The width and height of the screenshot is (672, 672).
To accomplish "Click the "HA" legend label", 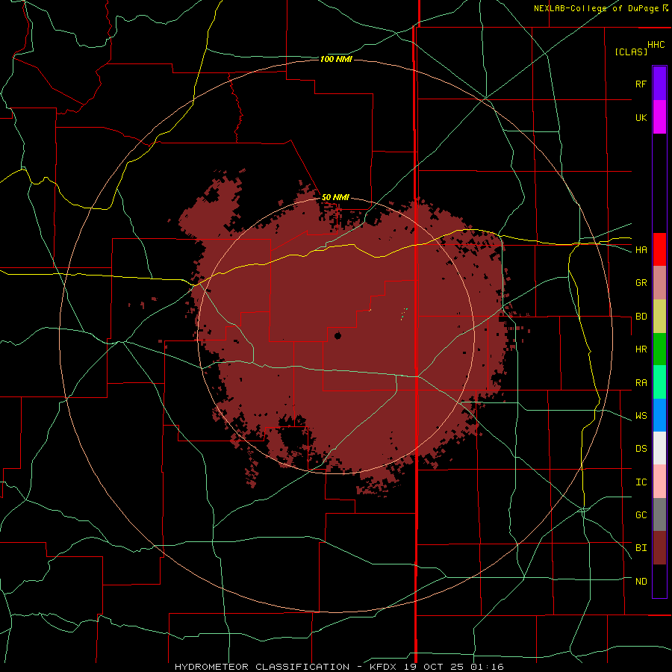I will pyautogui.click(x=641, y=250).
